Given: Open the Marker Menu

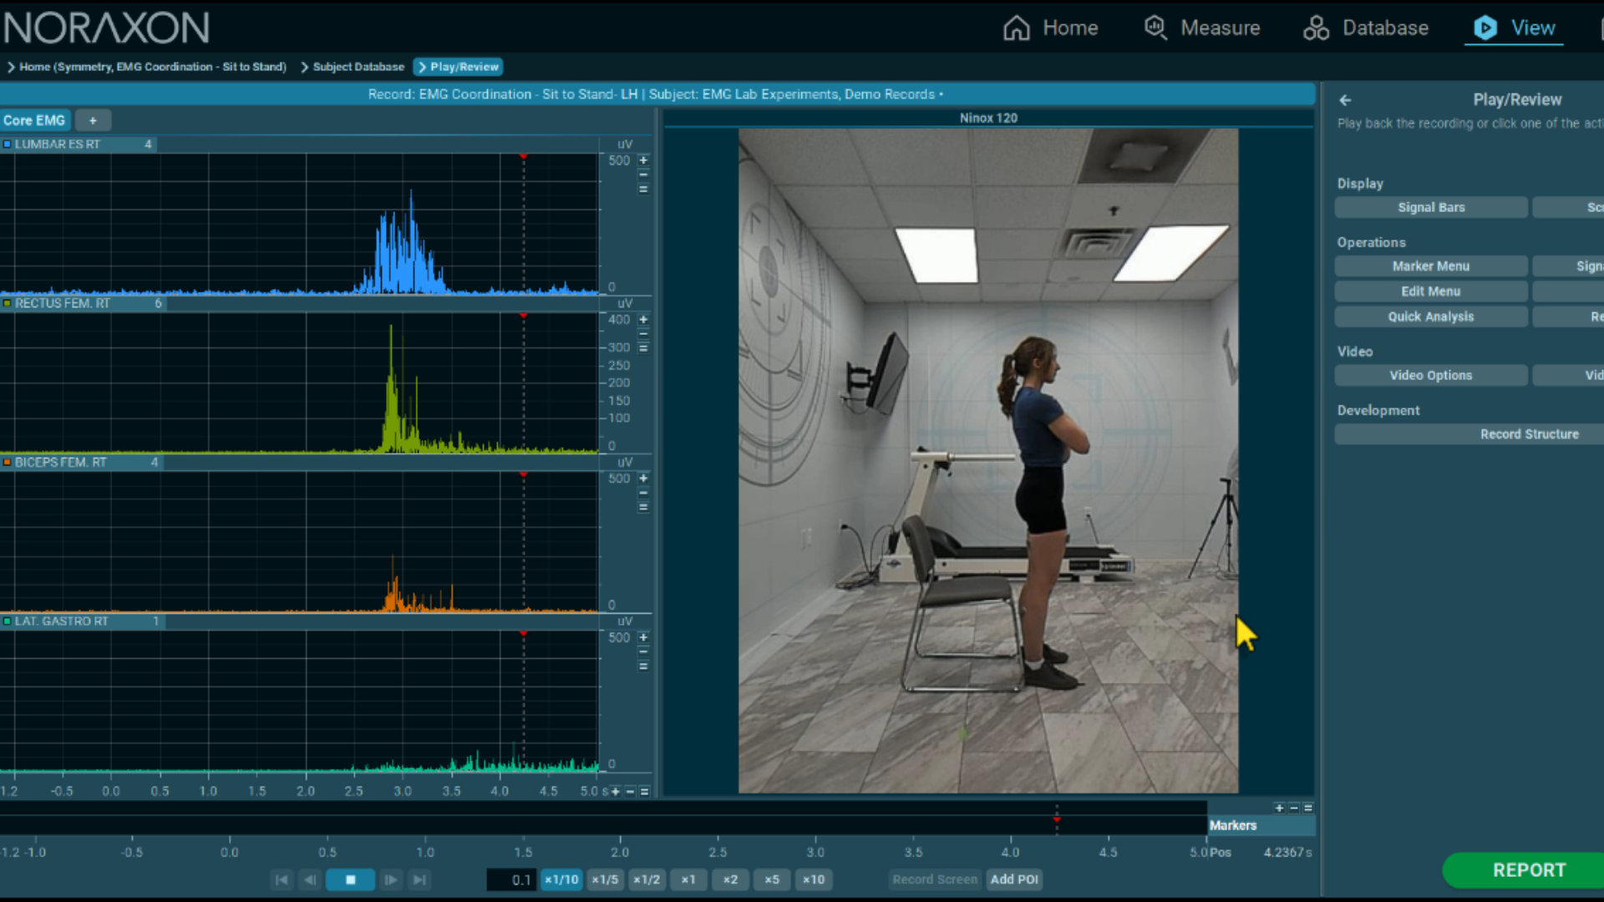Looking at the screenshot, I should (1431, 266).
